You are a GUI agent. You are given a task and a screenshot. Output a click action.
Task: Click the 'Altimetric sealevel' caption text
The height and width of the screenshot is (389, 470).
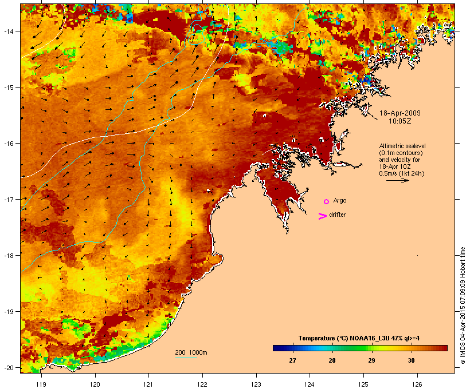point(402,146)
